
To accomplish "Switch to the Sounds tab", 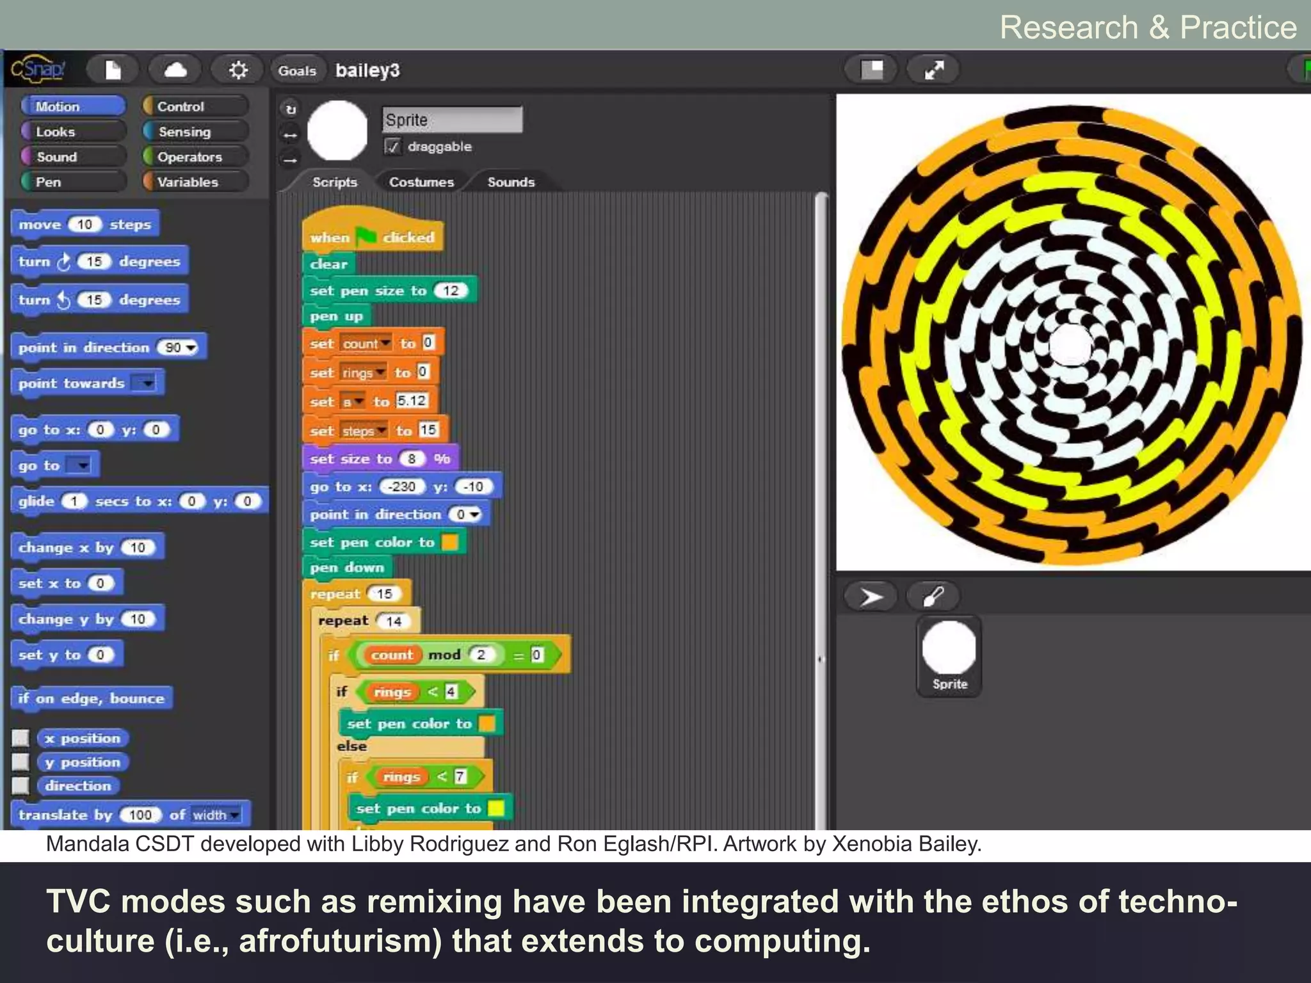I will [x=510, y=182].
